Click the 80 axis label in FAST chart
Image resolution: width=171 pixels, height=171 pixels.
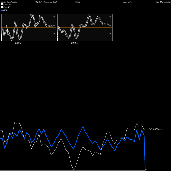coord(54,17)
